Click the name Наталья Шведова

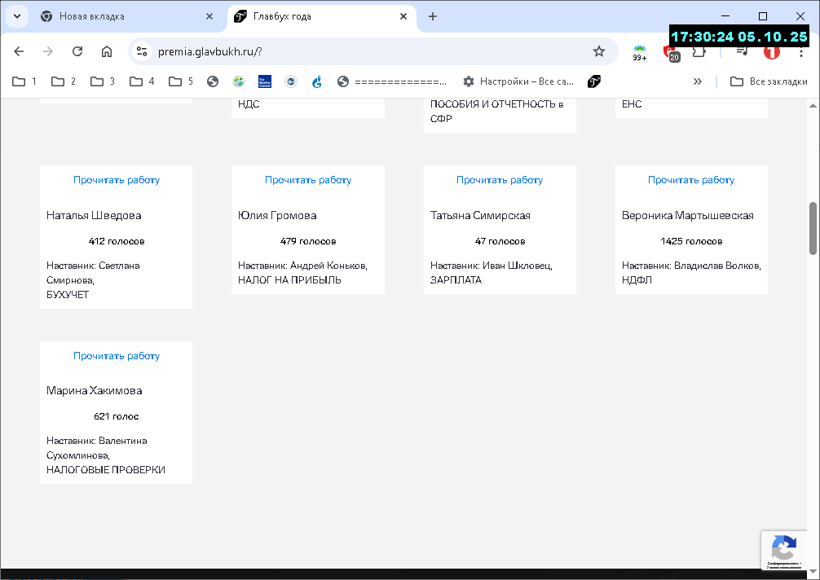click(94, 215)
